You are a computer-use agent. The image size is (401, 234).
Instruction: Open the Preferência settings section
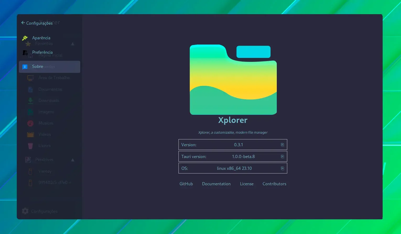point(49,52)
